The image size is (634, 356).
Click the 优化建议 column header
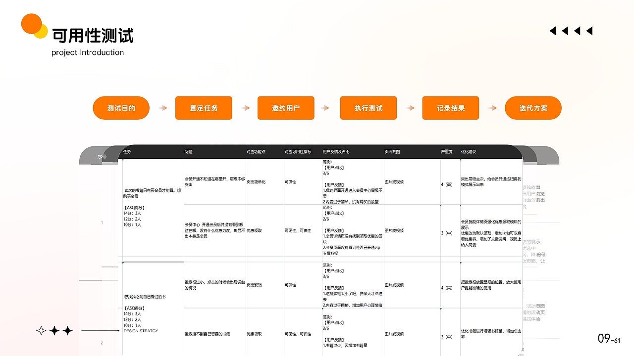click(469, 152)
